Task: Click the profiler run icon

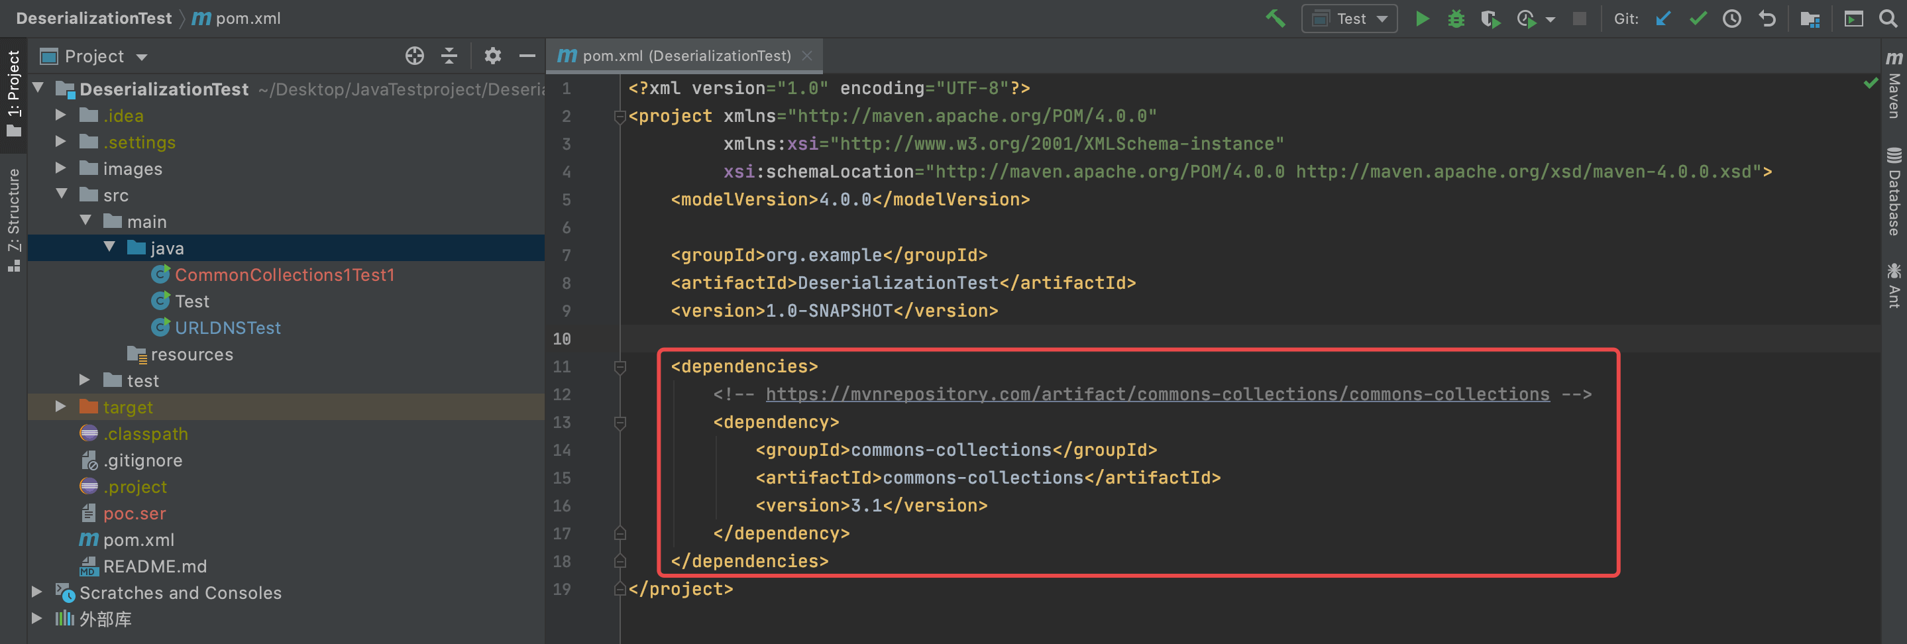Action: (x=1525, y=19)
